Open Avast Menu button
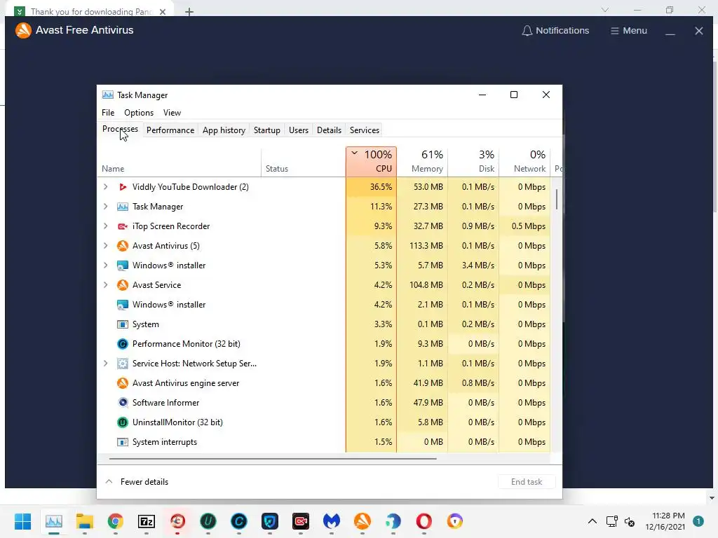Viewport: 718px width, 538px height. [629, 31]
